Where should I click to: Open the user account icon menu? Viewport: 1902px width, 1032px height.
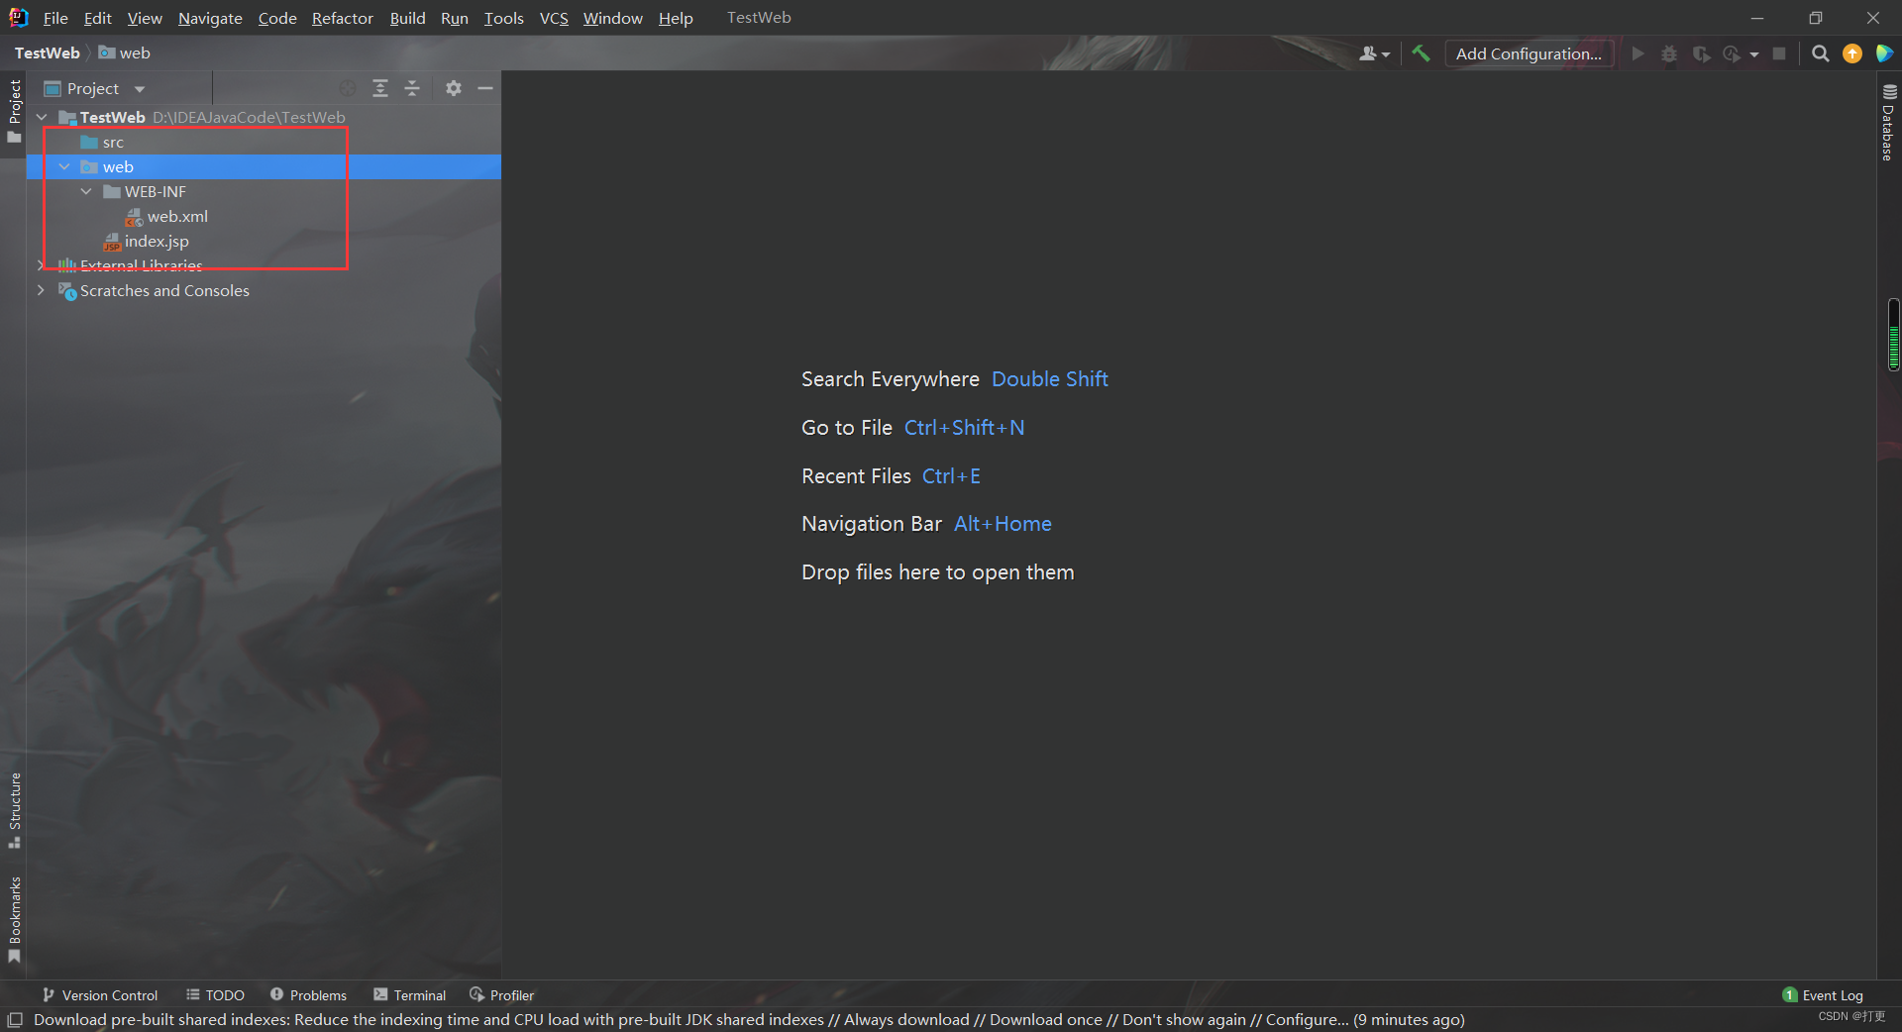click(x=1374, y=53)
